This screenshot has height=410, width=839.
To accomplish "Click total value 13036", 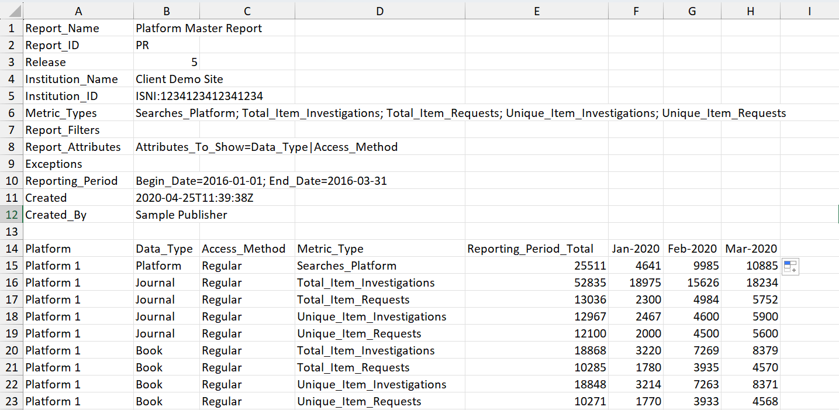I will pyautogui.click(x=537, y=299).
